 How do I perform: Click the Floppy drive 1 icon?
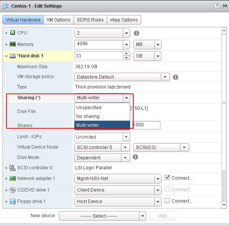13,201
